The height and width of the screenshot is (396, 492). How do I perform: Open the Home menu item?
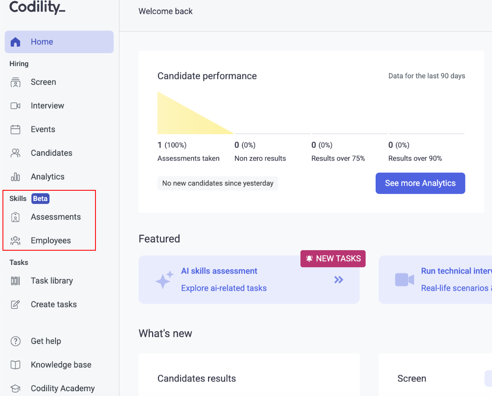[59, 42]
